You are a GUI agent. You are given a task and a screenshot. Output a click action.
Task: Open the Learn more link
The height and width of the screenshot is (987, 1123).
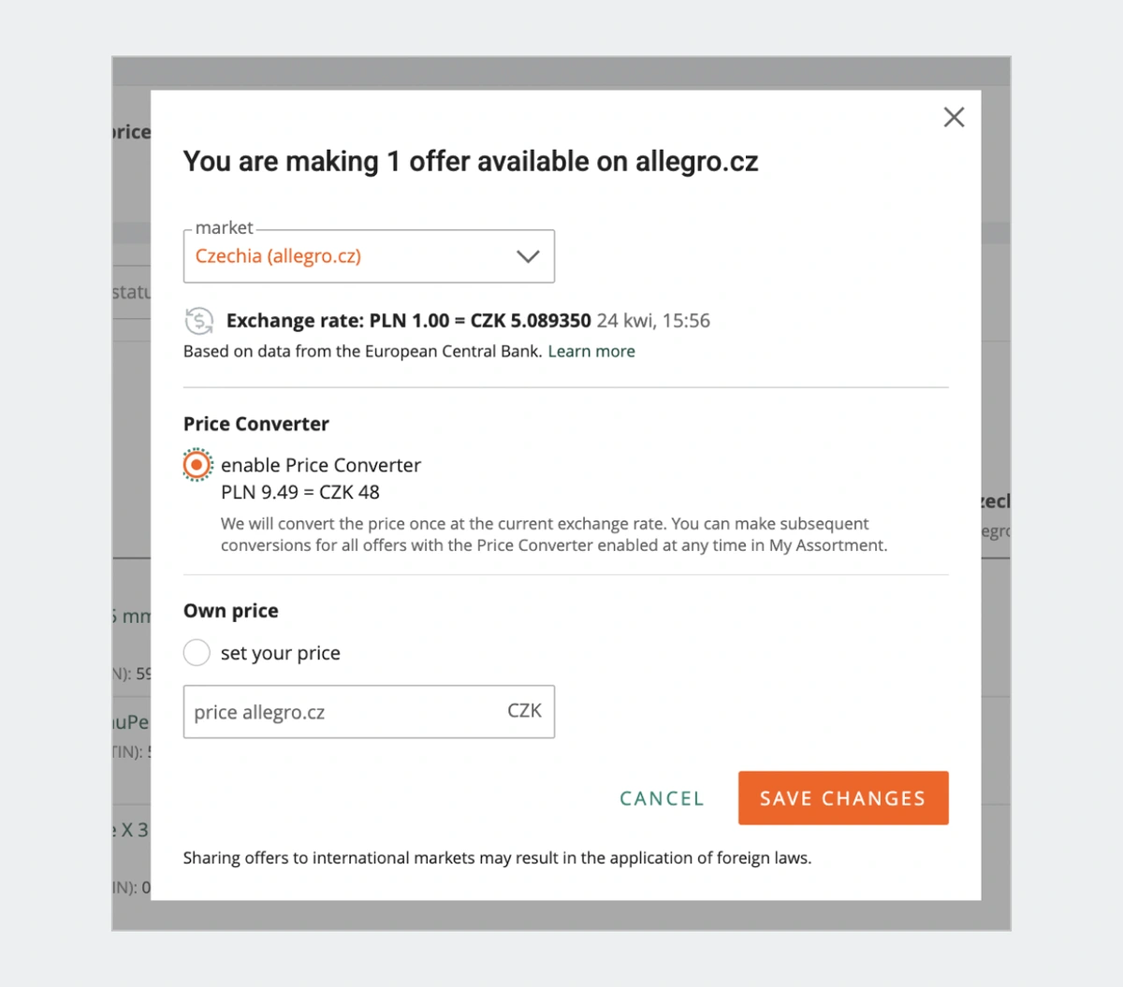(591, 352)
